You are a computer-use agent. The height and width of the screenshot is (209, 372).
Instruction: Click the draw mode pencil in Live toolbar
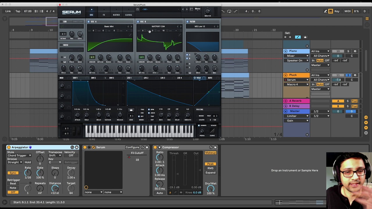tap(325, 11)
